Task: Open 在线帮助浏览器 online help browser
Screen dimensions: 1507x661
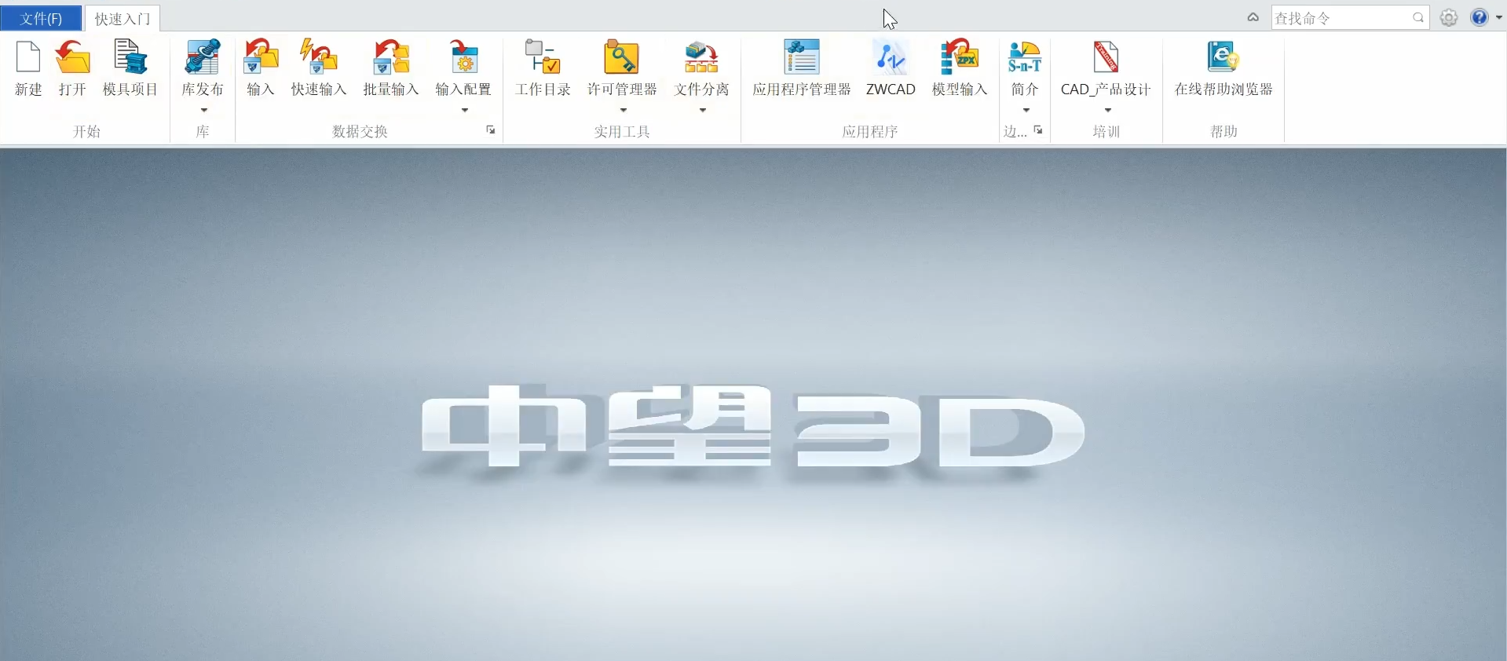Action: point(1223,58)
